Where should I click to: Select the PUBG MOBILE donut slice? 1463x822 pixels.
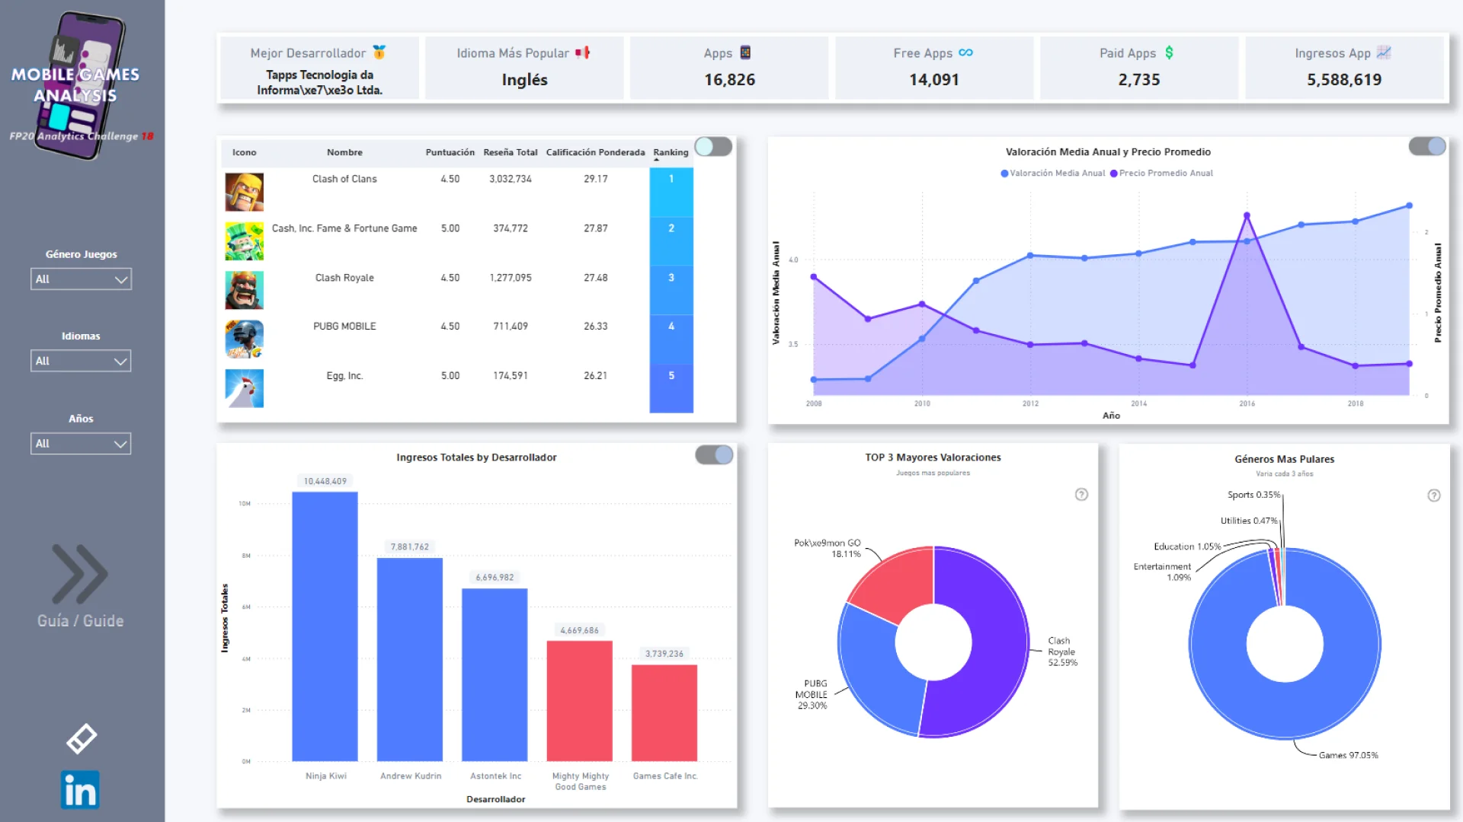876,670
